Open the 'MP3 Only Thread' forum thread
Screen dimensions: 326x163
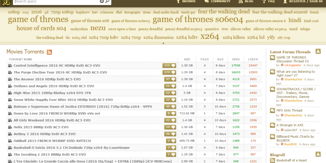pyautogui.click(x=290, y=110)
